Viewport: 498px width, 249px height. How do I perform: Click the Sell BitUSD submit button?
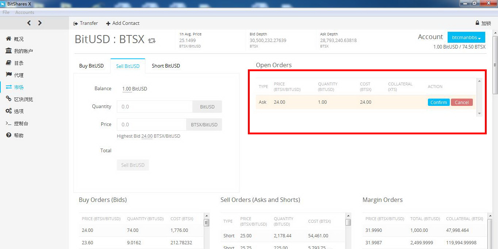tap(133, 165)
